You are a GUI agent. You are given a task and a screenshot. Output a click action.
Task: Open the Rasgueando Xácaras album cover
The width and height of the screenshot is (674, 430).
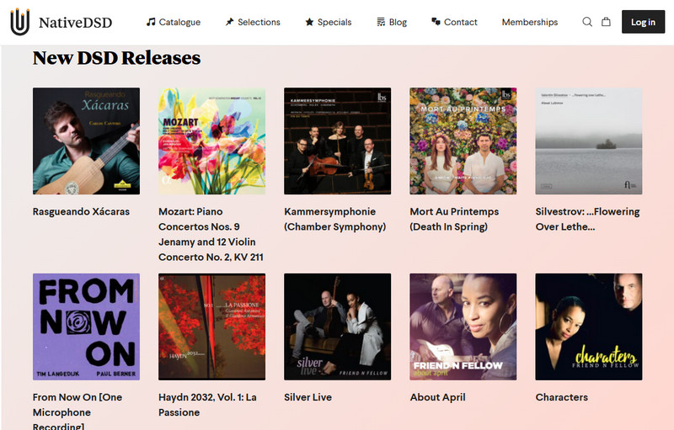click(x=87, y=141)
